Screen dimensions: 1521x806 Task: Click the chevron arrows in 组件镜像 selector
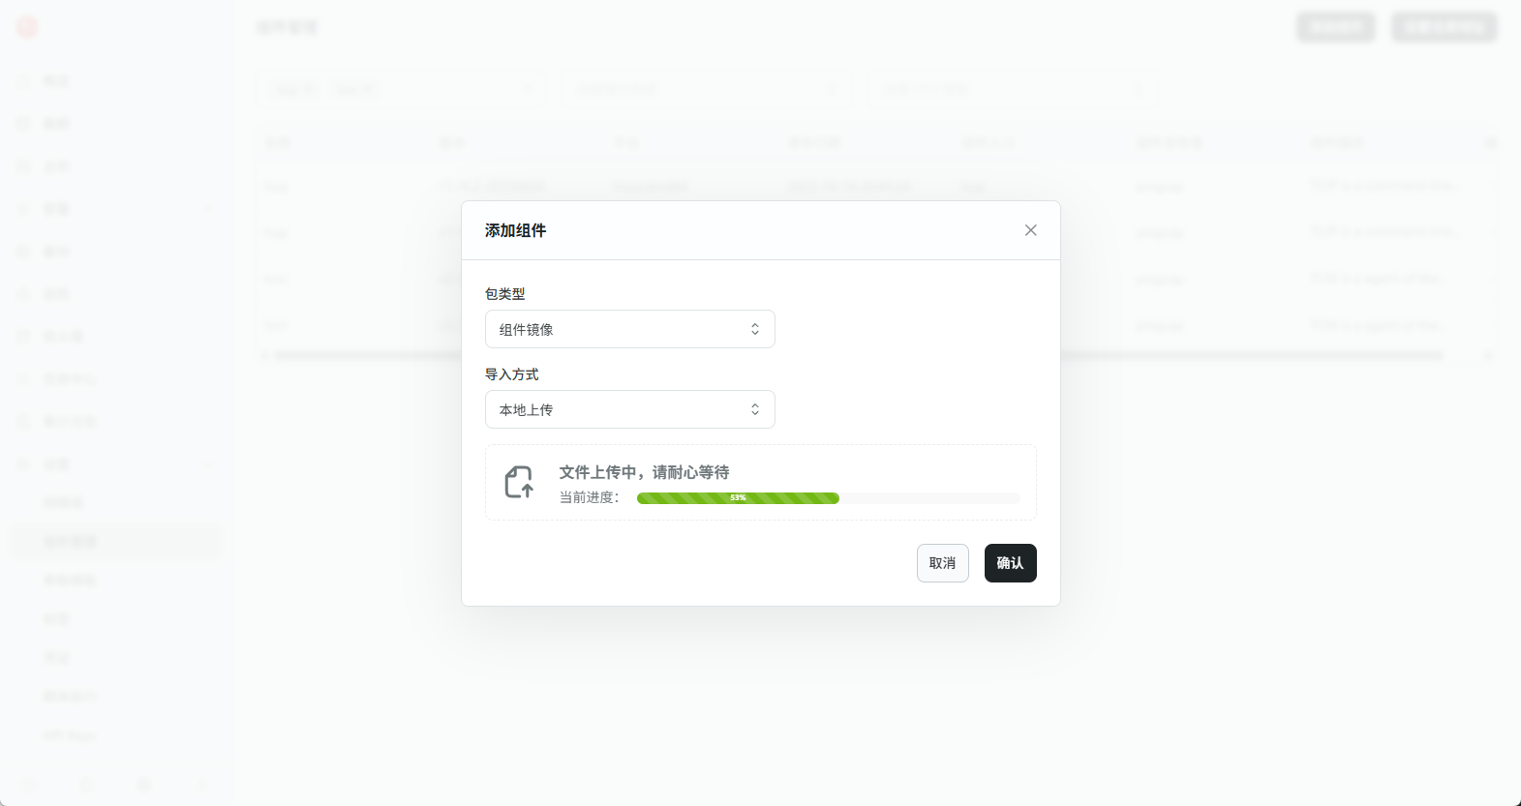[755, 329]
